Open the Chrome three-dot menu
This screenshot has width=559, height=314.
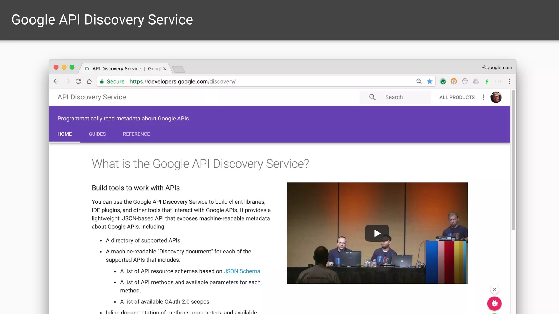[x=509, y=81]
